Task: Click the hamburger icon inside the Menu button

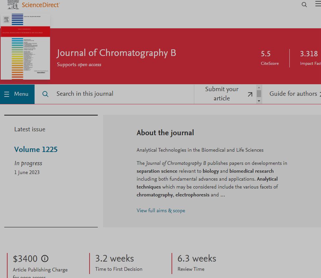Action: tap(7, 94)
